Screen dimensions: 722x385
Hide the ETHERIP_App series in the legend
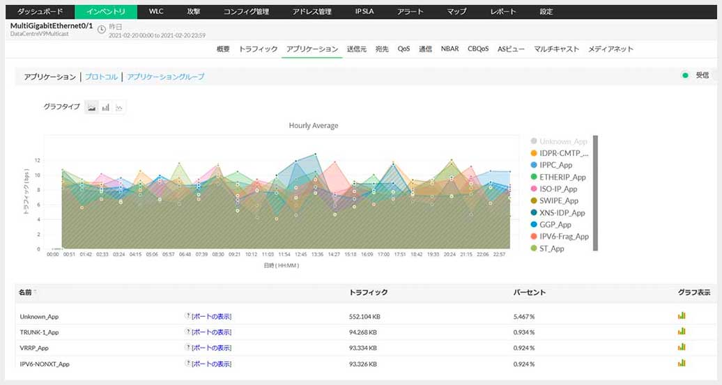561,177
